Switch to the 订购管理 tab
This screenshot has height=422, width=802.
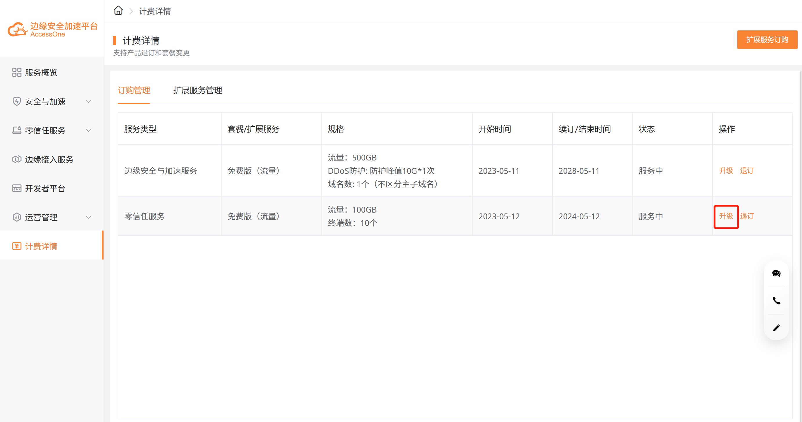134,90
